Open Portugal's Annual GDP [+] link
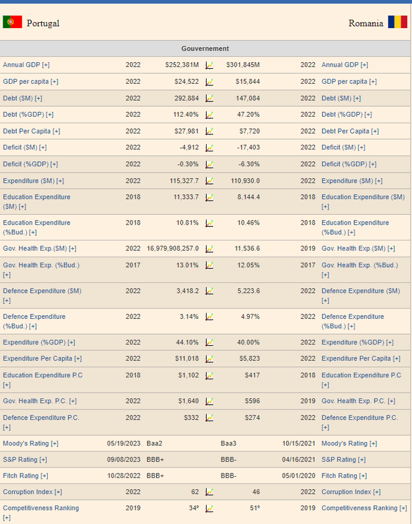The image size is (412, 524). [26, 65]
